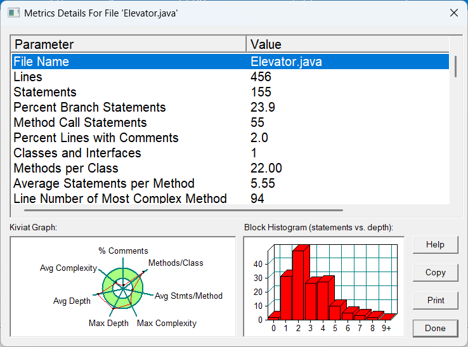Select the Percent Lines with Comments row
Screen dimensions: 468x347
coord(230,138)
